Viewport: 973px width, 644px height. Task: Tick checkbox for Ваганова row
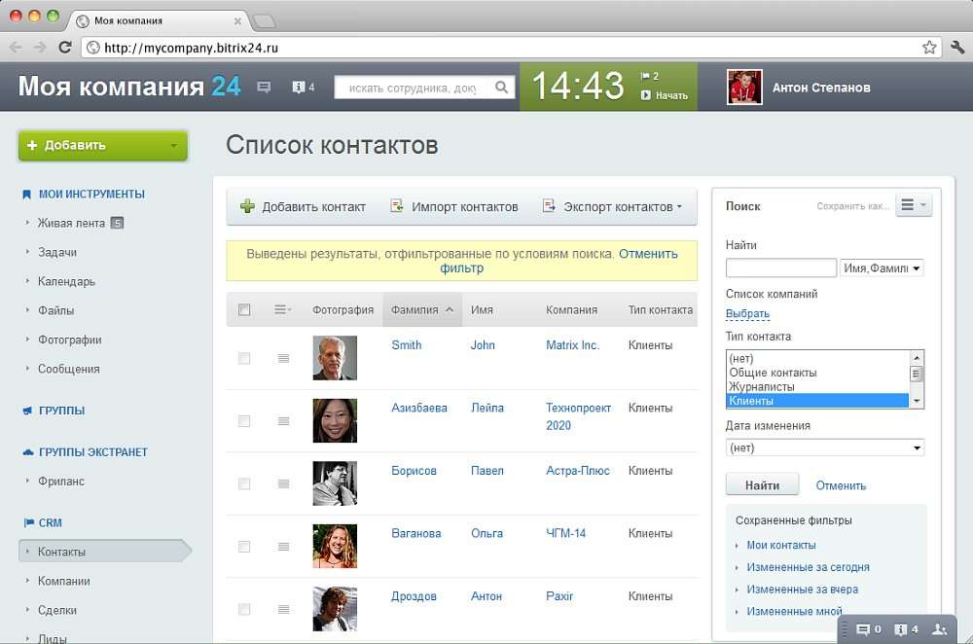244,547
